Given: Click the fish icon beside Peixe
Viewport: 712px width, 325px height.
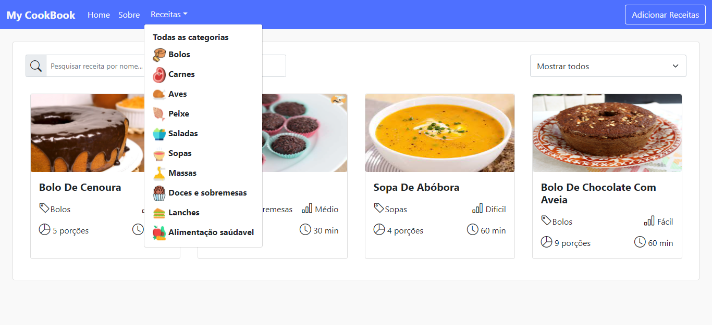Looking at the screenshot, I should click(159, 114).
